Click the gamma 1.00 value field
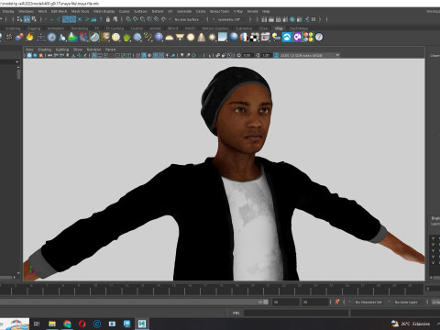 [266, 55]
